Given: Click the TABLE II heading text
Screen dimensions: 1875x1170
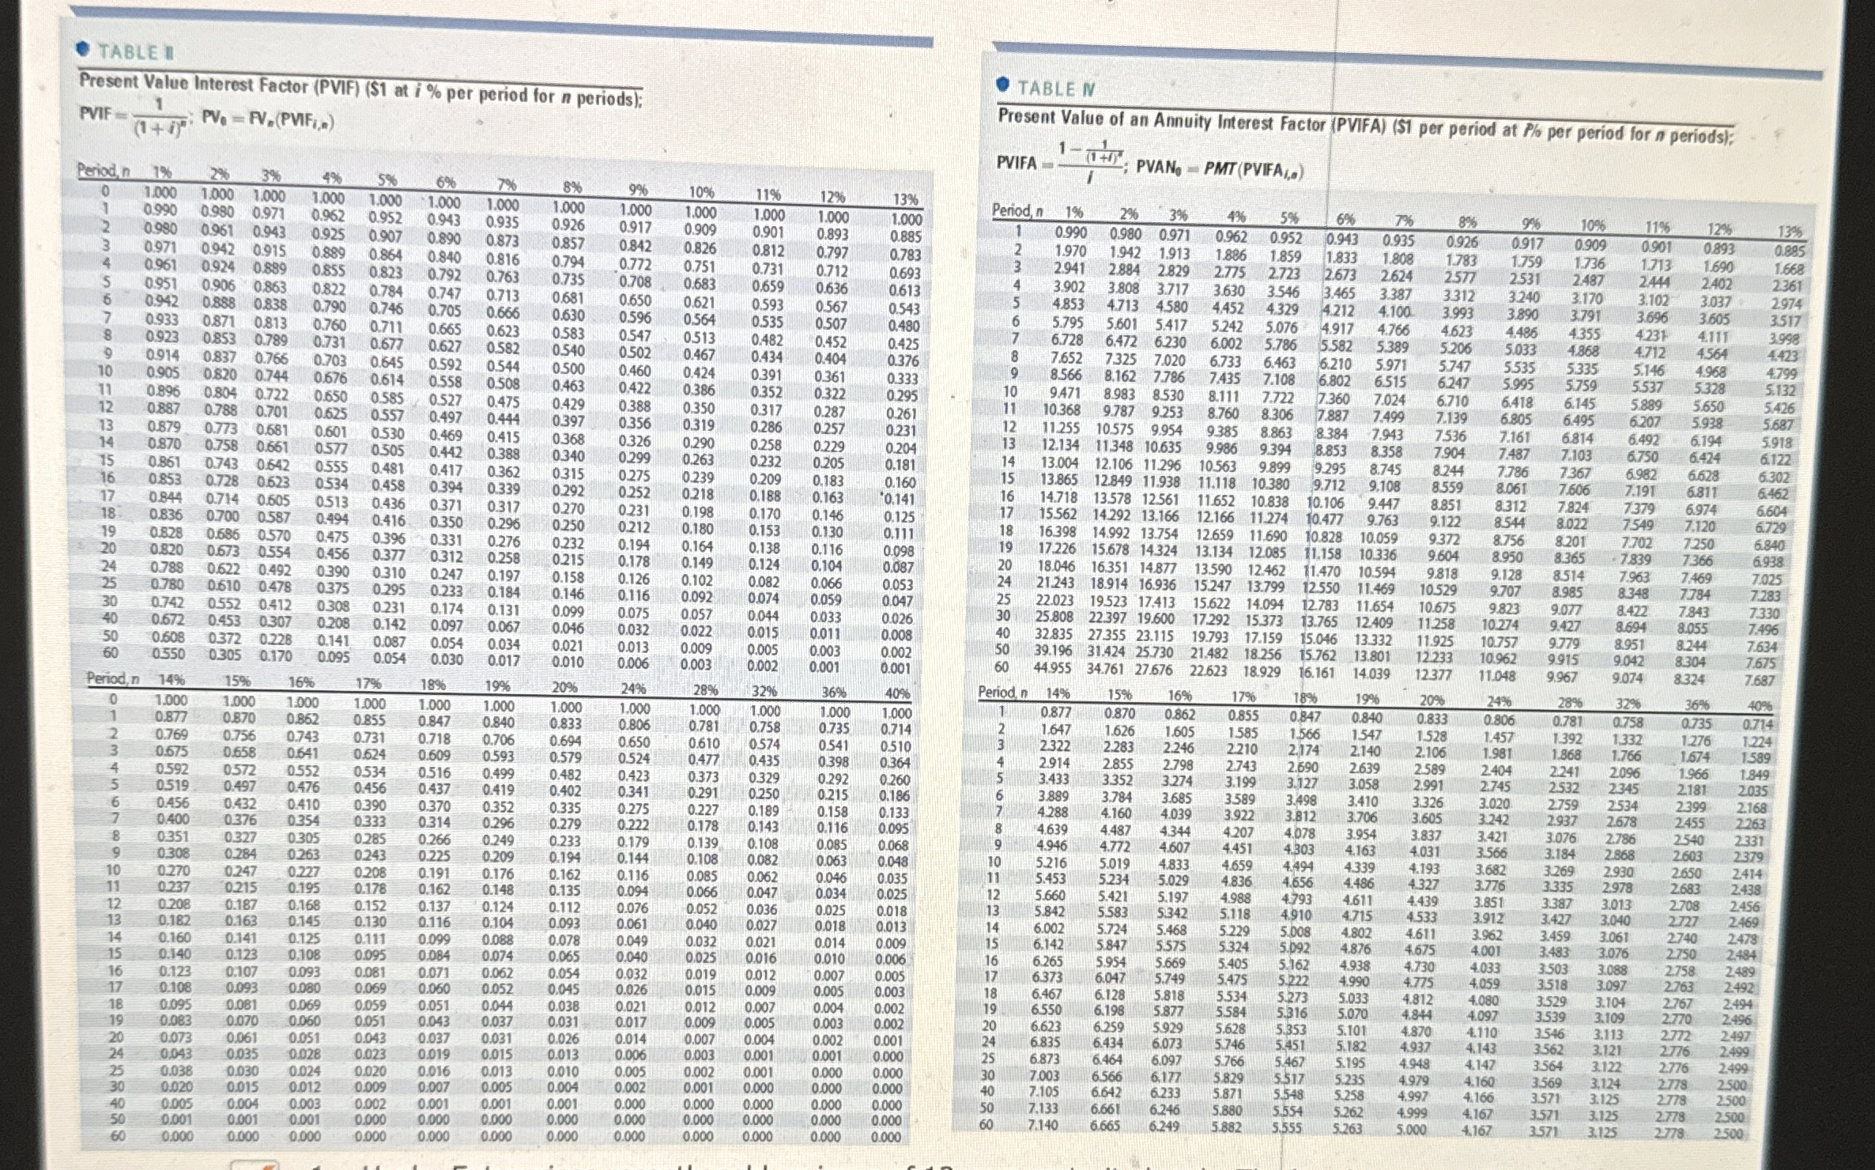Looking at the screenshot, I should (x=136, y=53).
